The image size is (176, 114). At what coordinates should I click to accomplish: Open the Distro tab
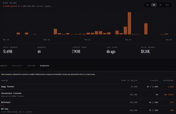click(31, 66)
